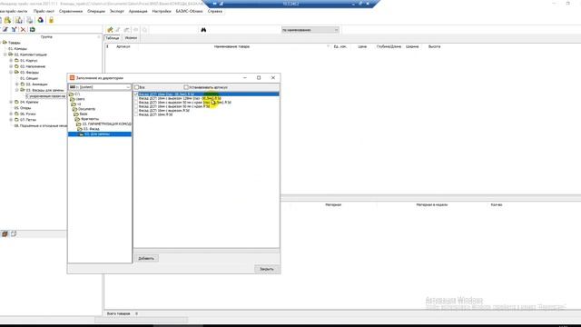
Task: Click the Documents folder icon in dialog tree
Action: click(x=75, y=109)
